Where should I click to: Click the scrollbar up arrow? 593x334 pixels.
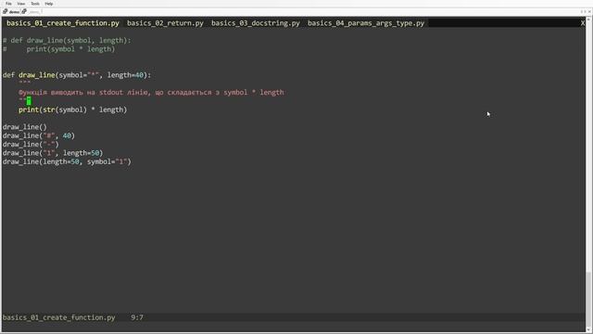pos(589,19)
